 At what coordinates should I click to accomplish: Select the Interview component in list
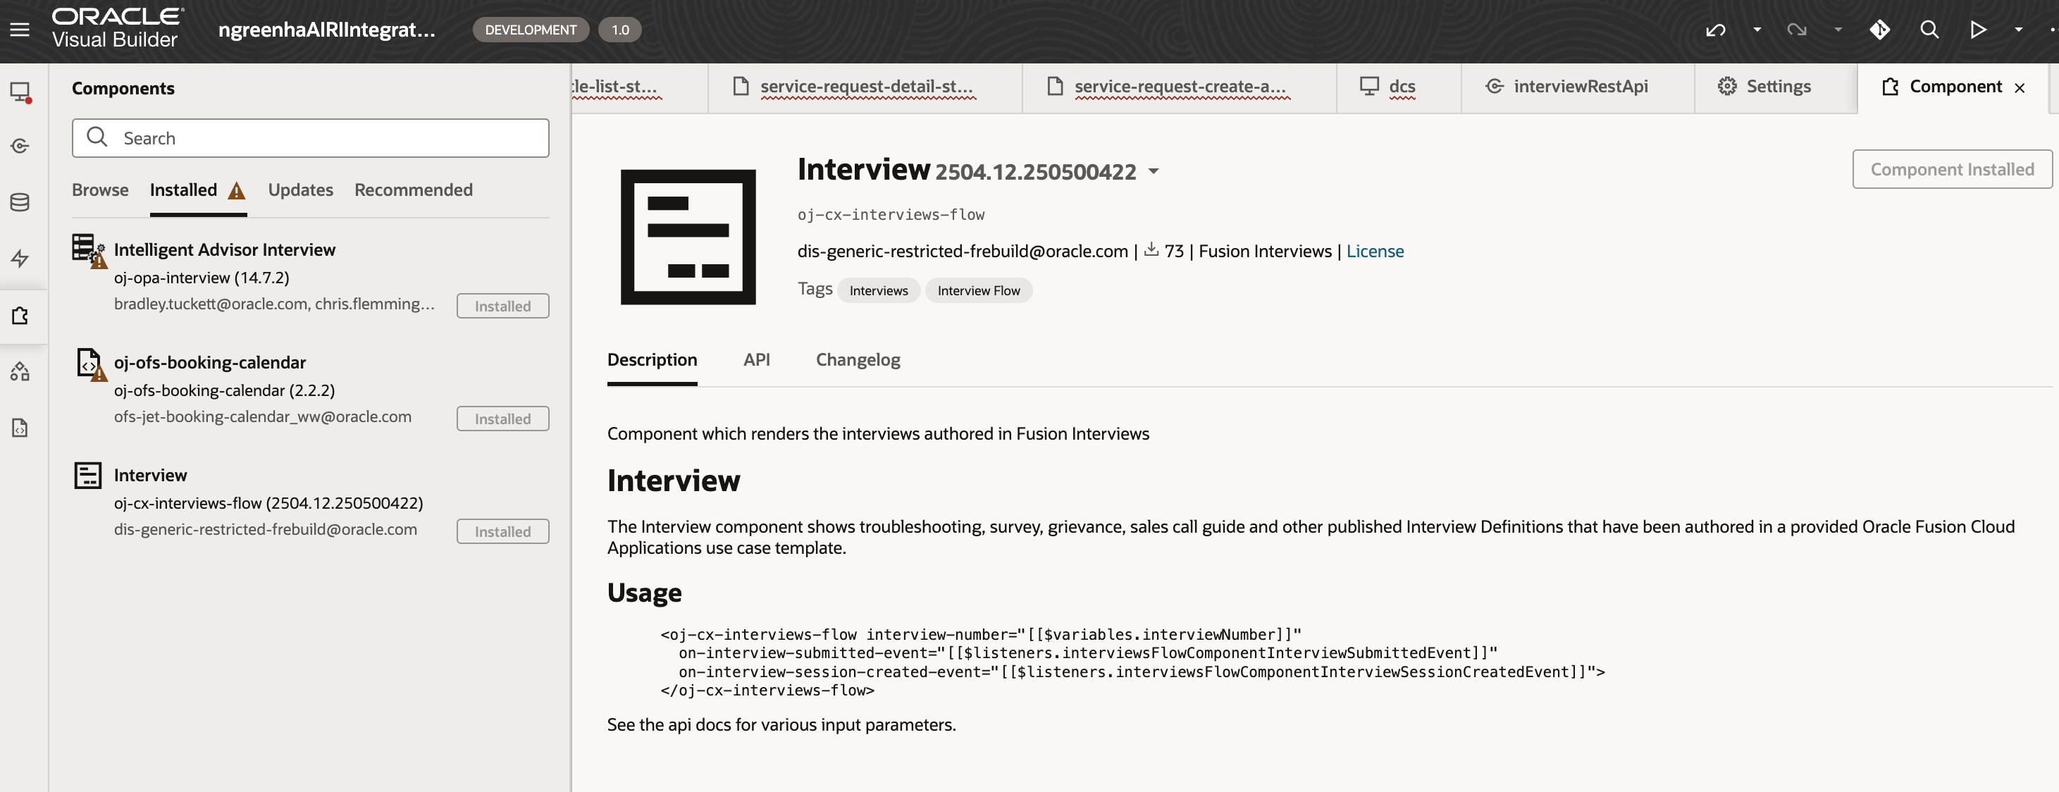(150, 476)
